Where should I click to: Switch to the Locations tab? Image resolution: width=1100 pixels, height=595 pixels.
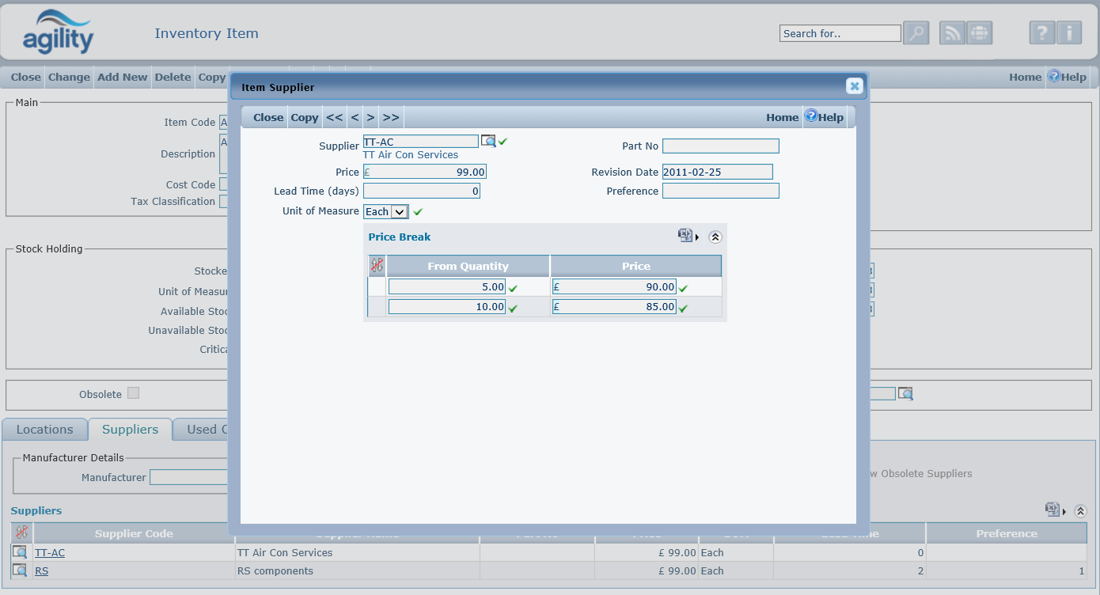click(45, 430)
